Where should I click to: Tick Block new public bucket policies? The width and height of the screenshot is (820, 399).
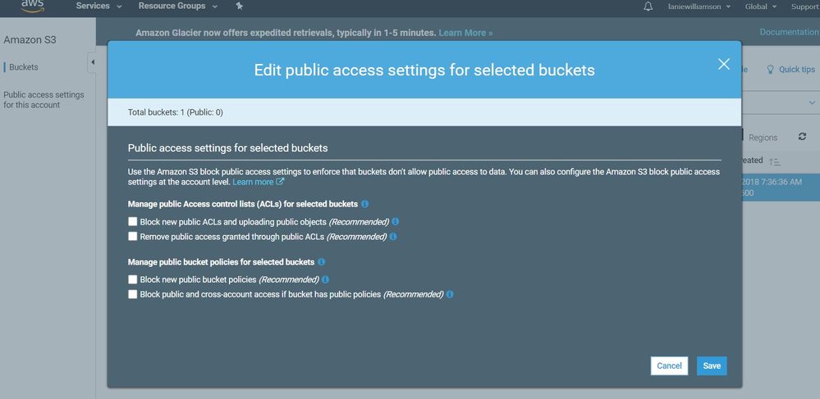[x=133, y=280]
